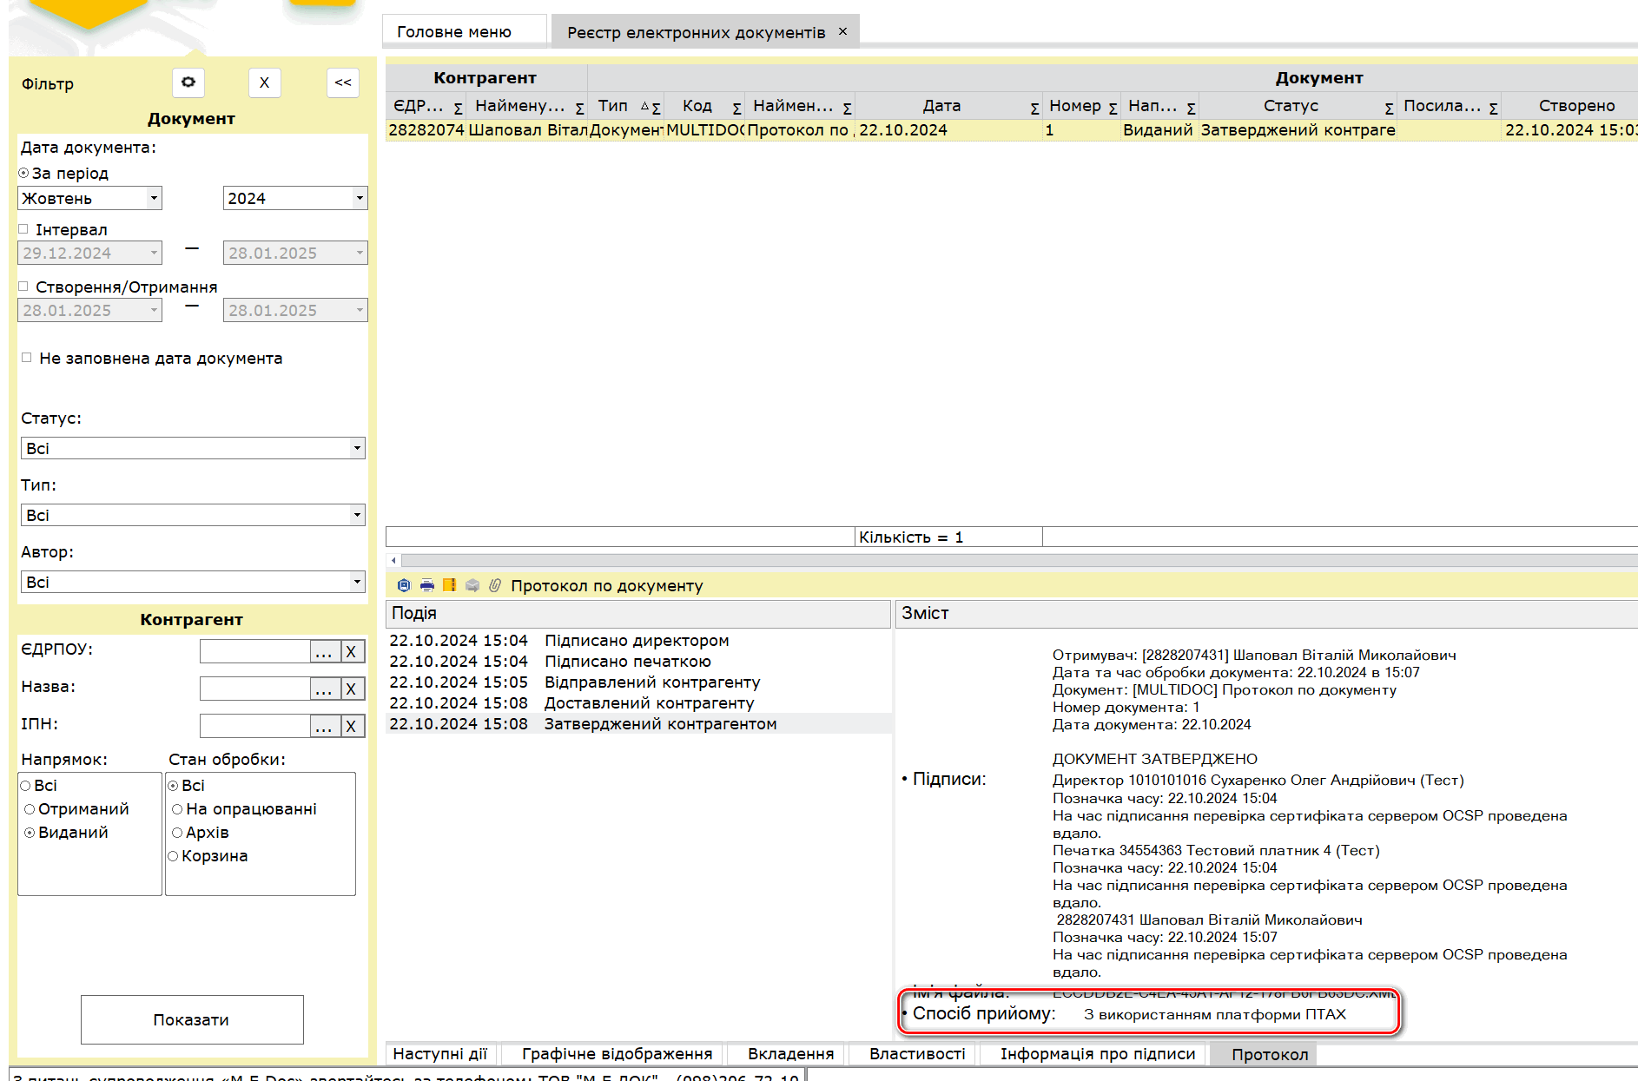The height and width of the screenshot is (1081, 1638).
Task: Open the Інформація про підписи tab
Action: click(x=1097, y=1054)
